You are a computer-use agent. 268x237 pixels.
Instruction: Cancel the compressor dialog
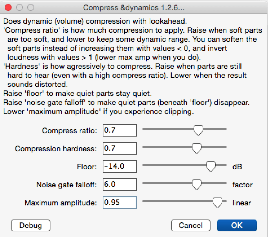tap(191, 225)
